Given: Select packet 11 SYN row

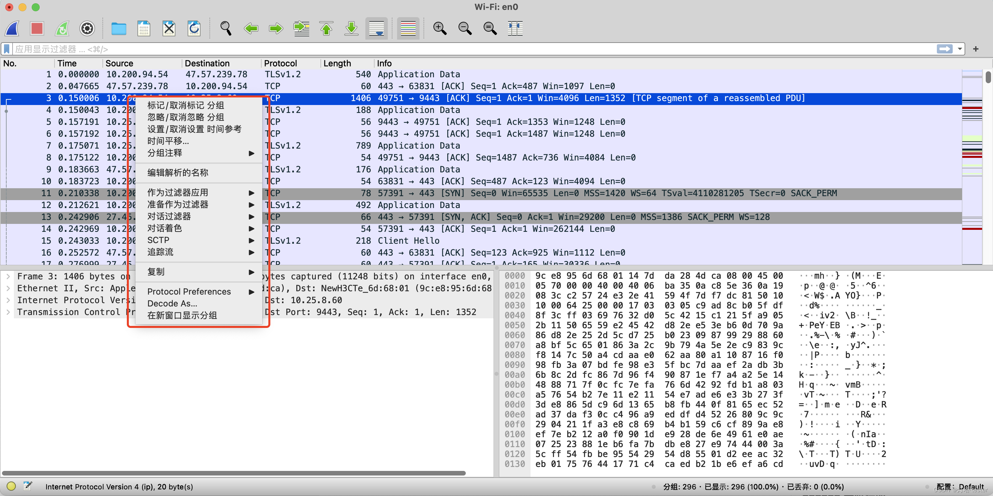Looking at the screenshot, I should pos(481,194).
